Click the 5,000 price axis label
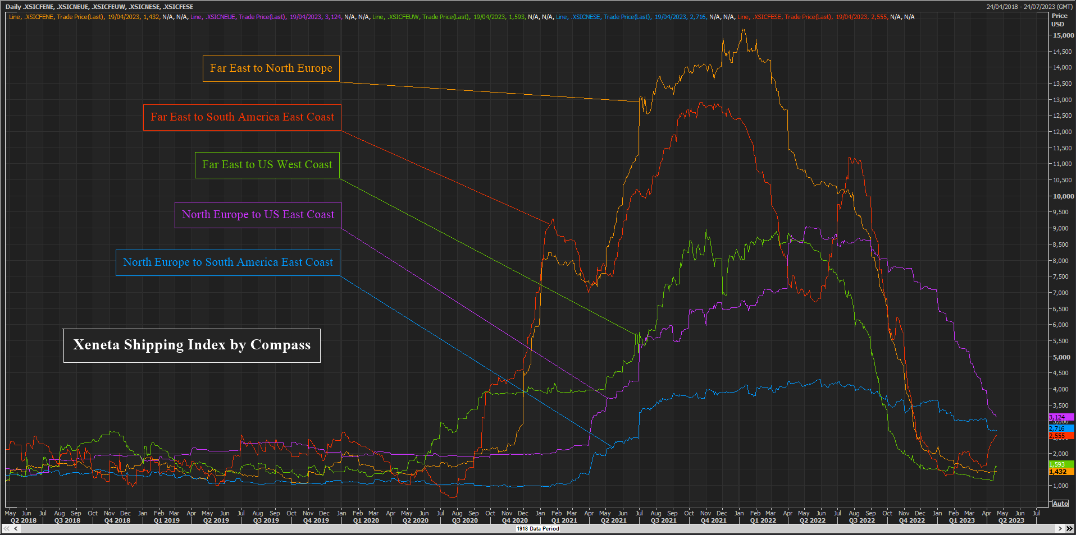 1061,357
